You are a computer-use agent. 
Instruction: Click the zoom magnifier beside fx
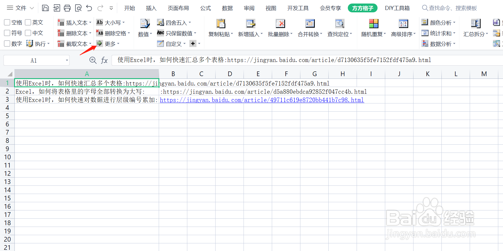point(93,60)
